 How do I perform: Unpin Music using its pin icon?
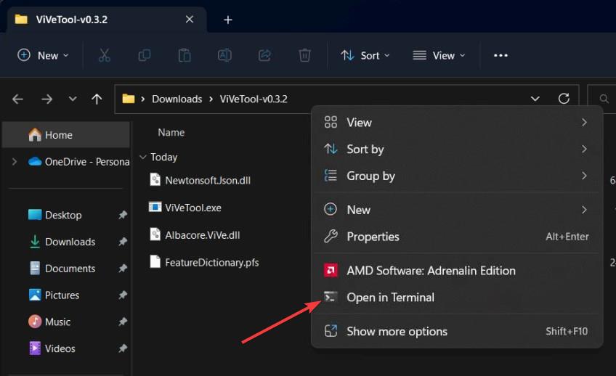(123, 322)
